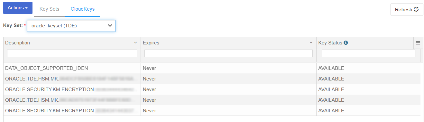This screenshot has width=424, height=122.
Task: Select the last ORACLE.SECURITY.KM.ENCRYPTION key row
Action: [x=212, y=111]
